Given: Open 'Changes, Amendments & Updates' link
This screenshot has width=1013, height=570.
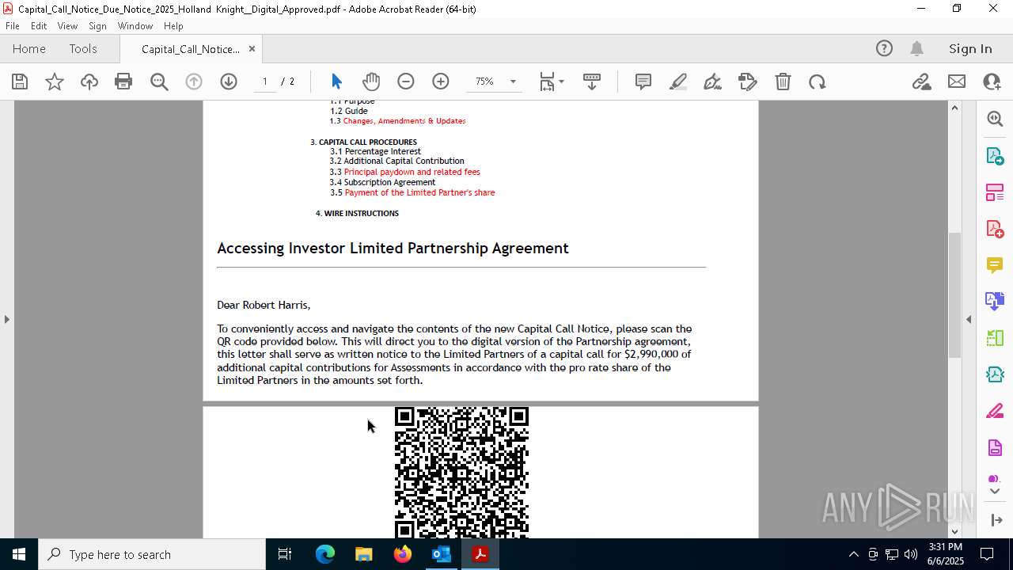Looking at the screenshot, I should (404, 121).
